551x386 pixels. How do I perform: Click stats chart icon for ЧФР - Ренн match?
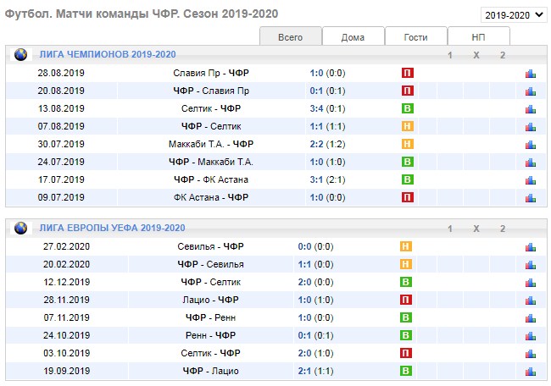click(x=531, y=317)
